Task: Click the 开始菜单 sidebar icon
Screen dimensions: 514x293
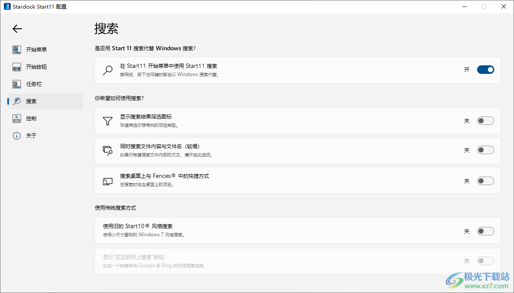Action: (x=17, y=49)
